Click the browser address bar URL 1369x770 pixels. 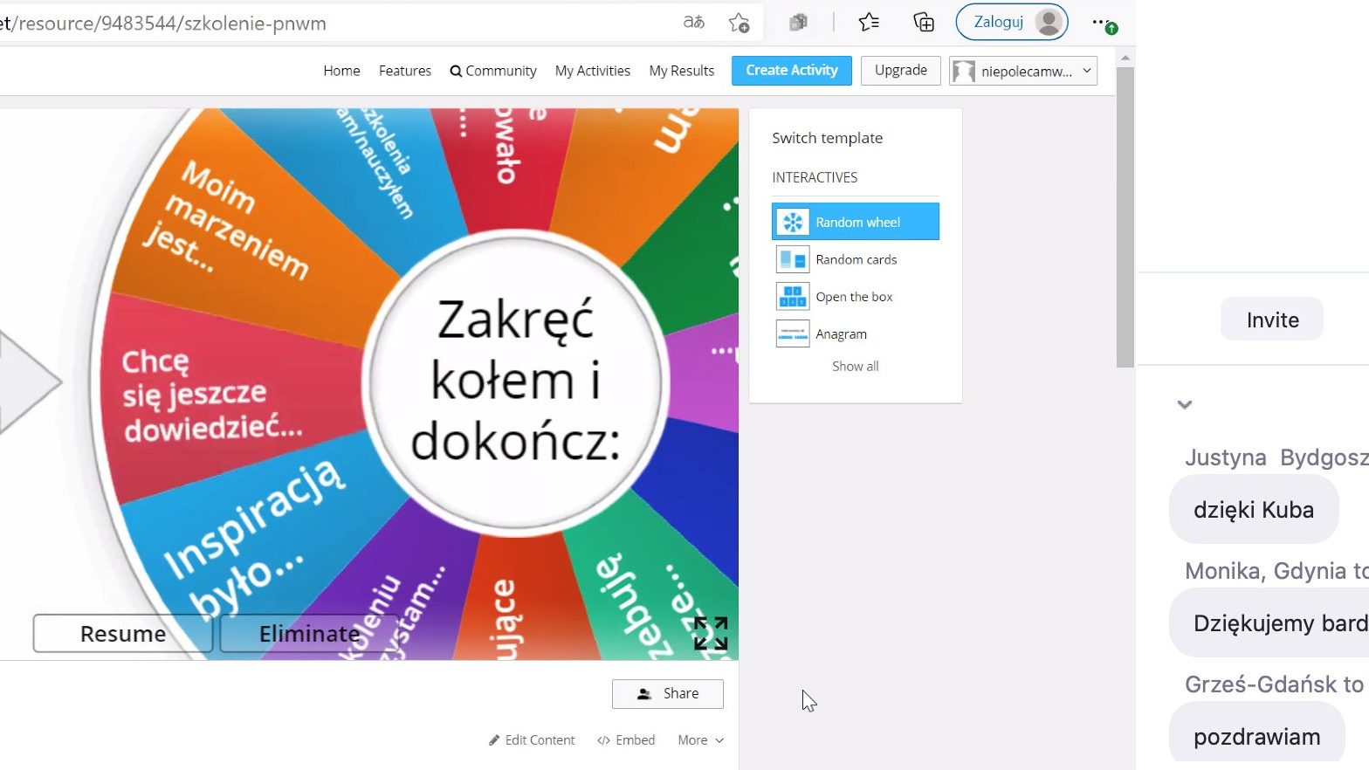click(x=164, y=24)
